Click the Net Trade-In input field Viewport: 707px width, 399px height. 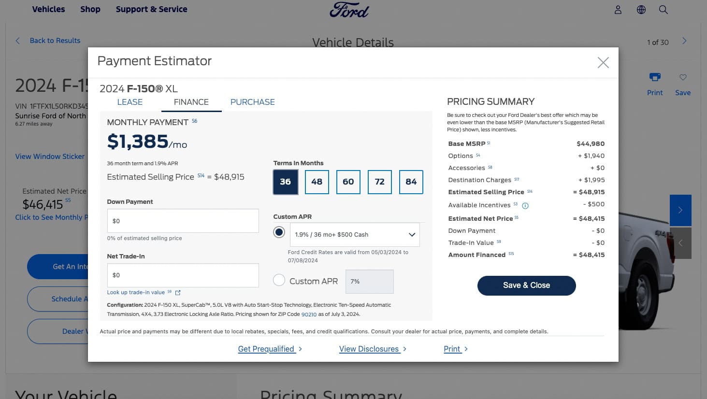pyautogui.click(x=183, y=275)
